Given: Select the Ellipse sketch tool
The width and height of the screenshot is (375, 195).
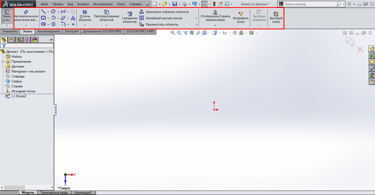Looking at the screenshot, I should click(x=63, y=18).
